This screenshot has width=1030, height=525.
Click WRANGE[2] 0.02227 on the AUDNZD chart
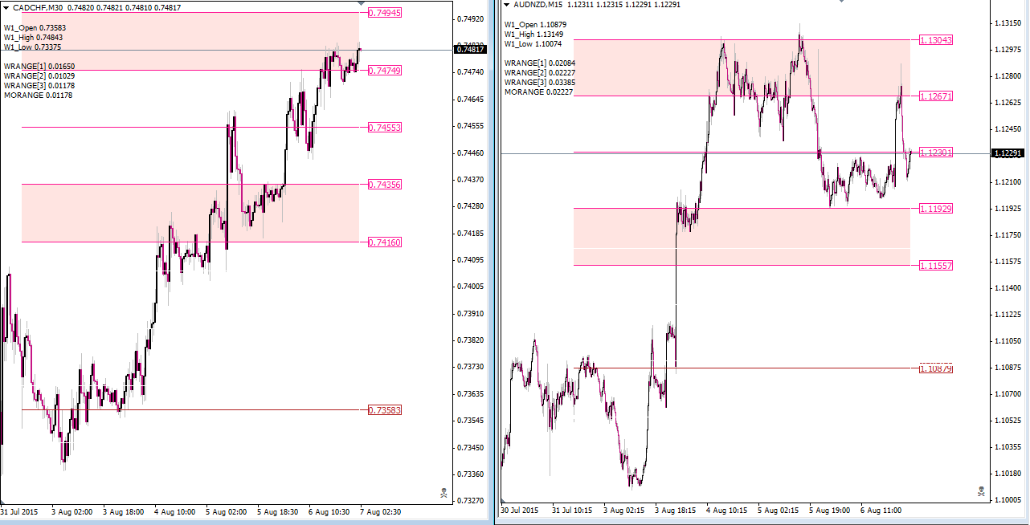(541, 72)
